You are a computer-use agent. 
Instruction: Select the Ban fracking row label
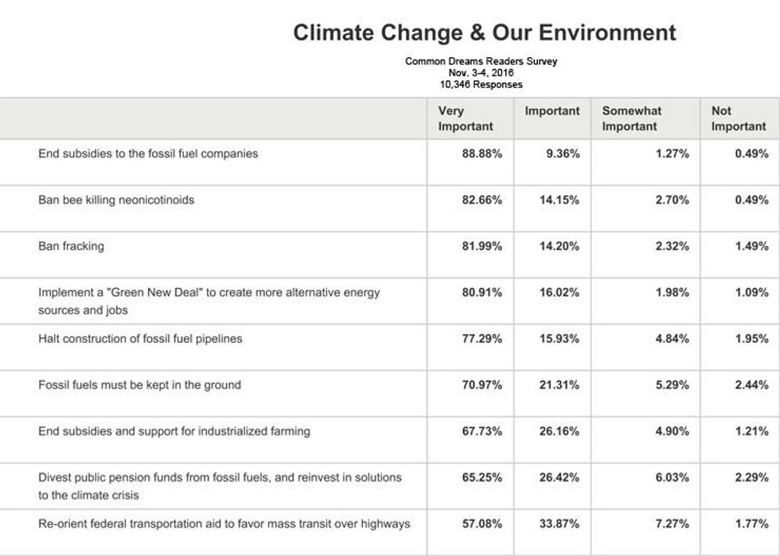(x=71, y=246)
